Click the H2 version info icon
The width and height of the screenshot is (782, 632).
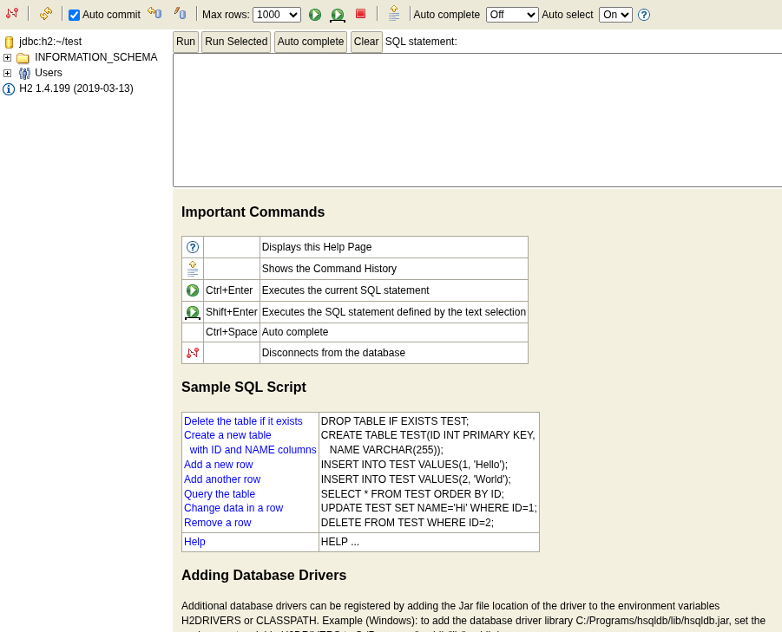(x=9, y=89)
